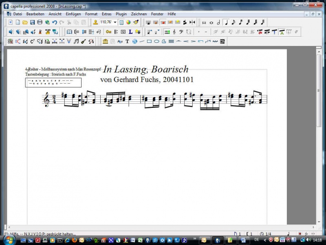Choose the C7 chord symbol tool
326x245 pixels.
click(33, 41)
